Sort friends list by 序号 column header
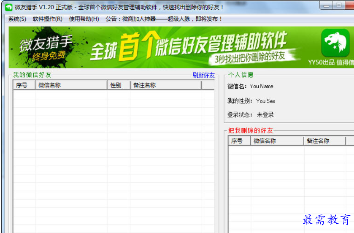The height and width of the screenshot is (233, 354). click(x=24, y=85)
